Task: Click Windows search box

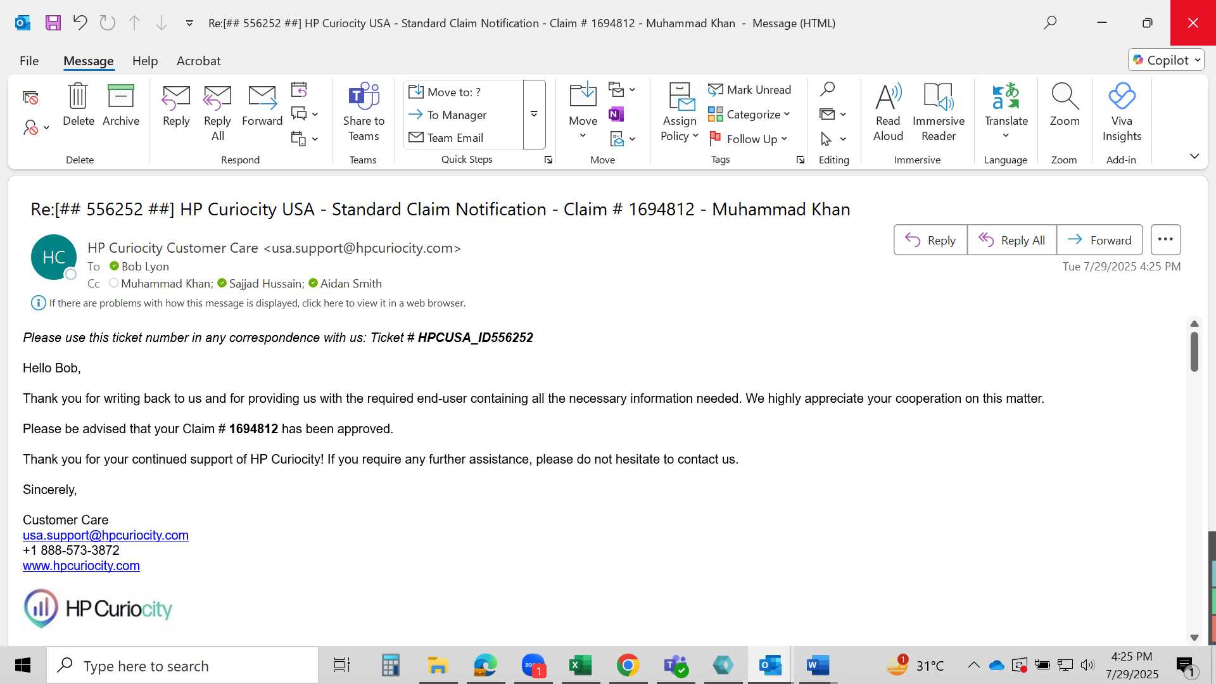Action: pos(182,666)
